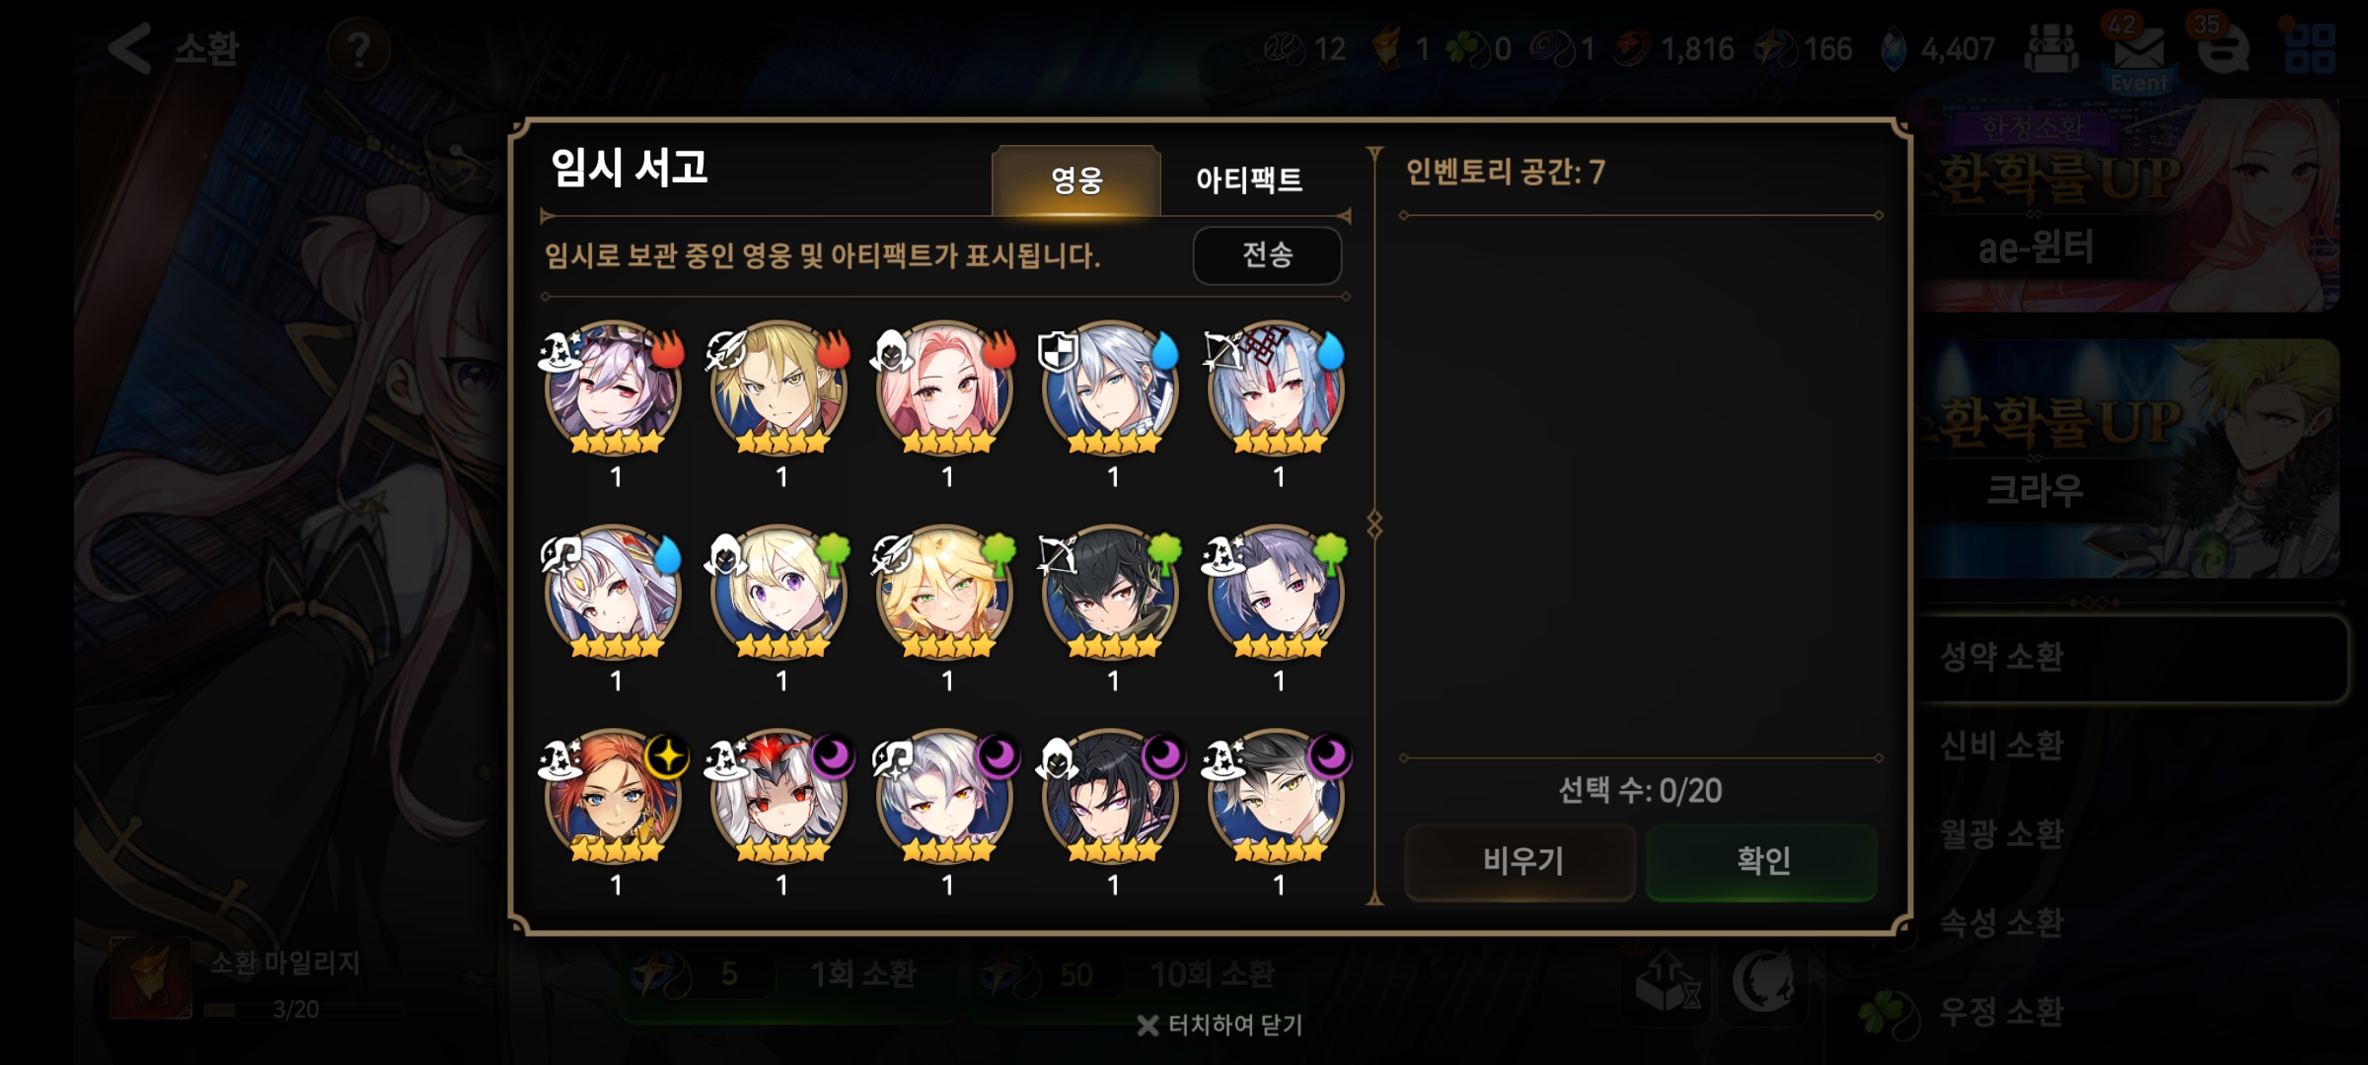Open the chat bubble icon with badge 35
Screen dimensions: 2368x1065
[2223, 47]
